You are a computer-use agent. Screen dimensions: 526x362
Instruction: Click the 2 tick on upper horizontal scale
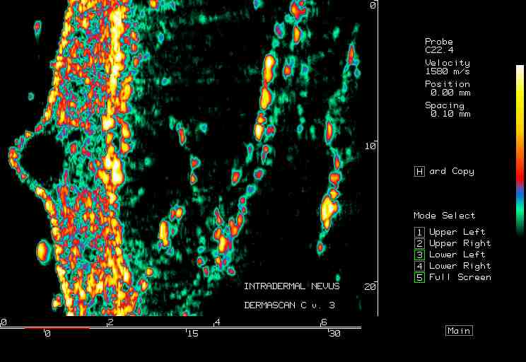[110, 322]
